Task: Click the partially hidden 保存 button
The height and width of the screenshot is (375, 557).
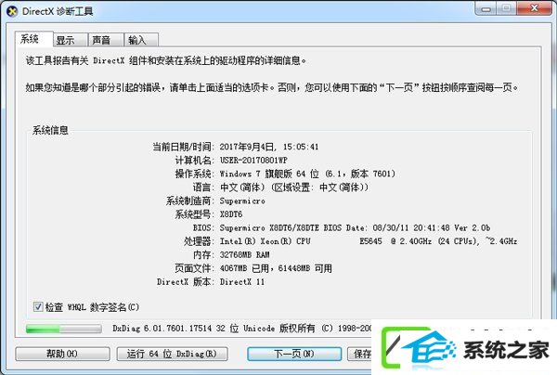Action: pos(359,354)
